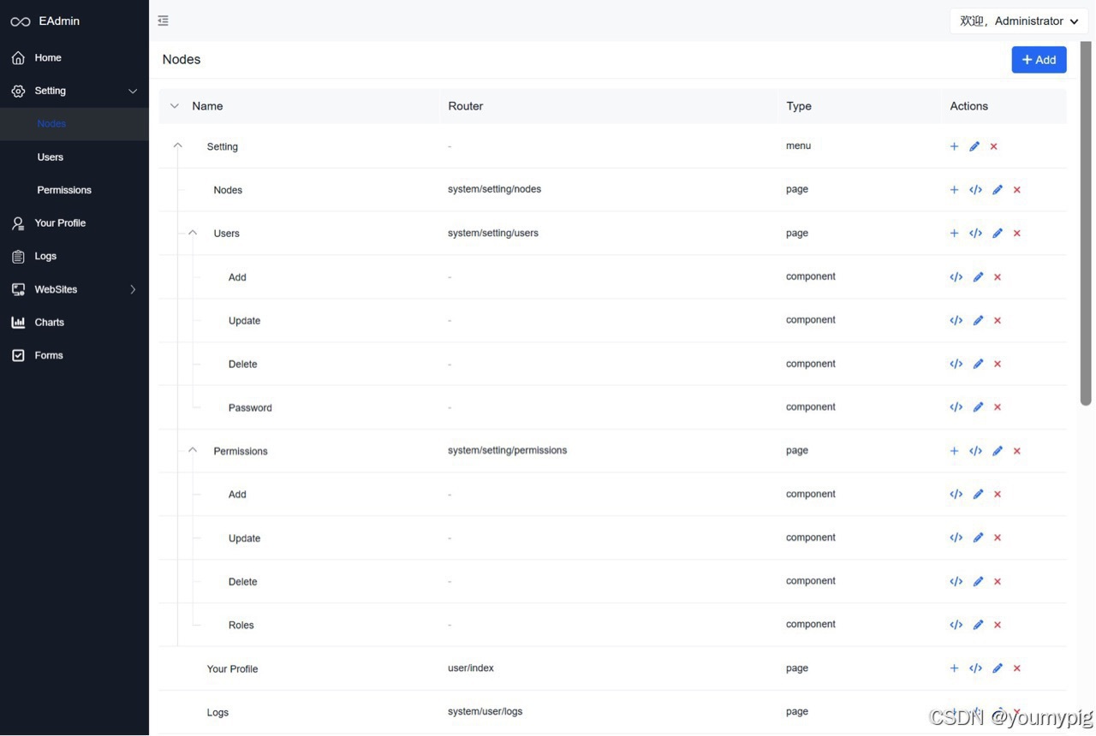Edit the Nodes page row
The image size is (1096, 736).
coord(998,190)
